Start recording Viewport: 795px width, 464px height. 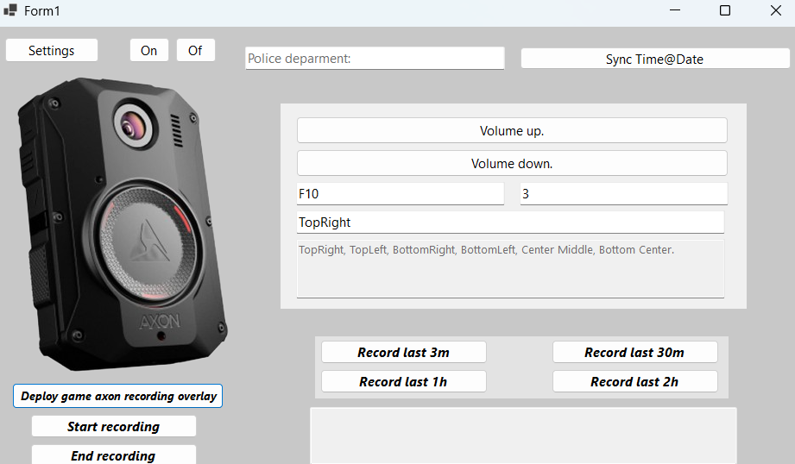[x=114, y=427]
